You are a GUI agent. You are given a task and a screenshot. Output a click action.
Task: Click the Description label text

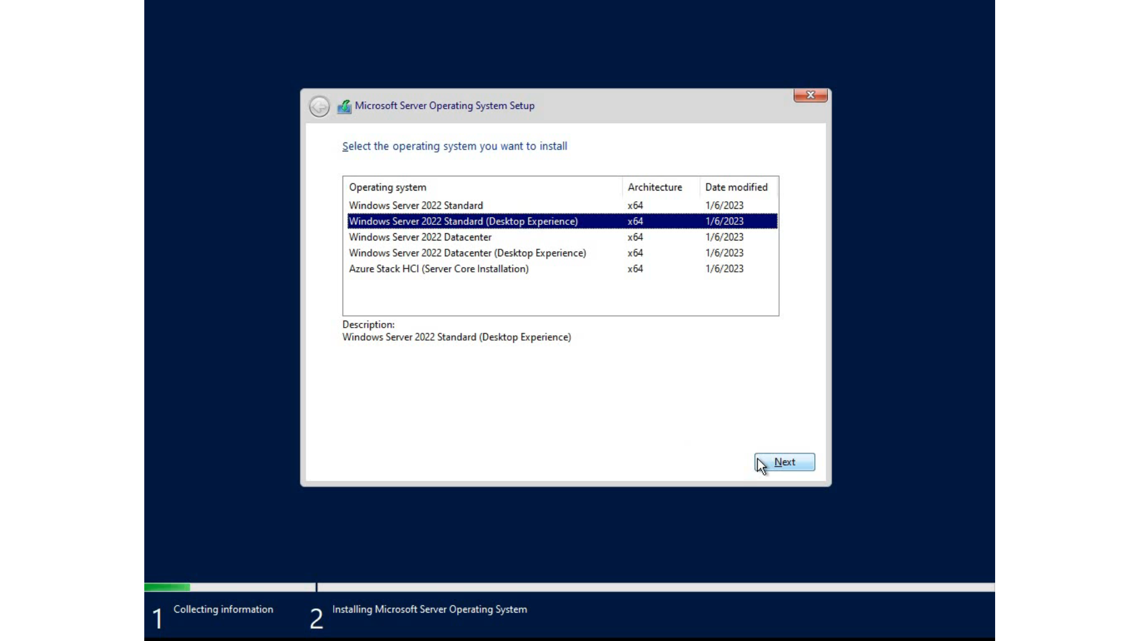tap(368, 325)
